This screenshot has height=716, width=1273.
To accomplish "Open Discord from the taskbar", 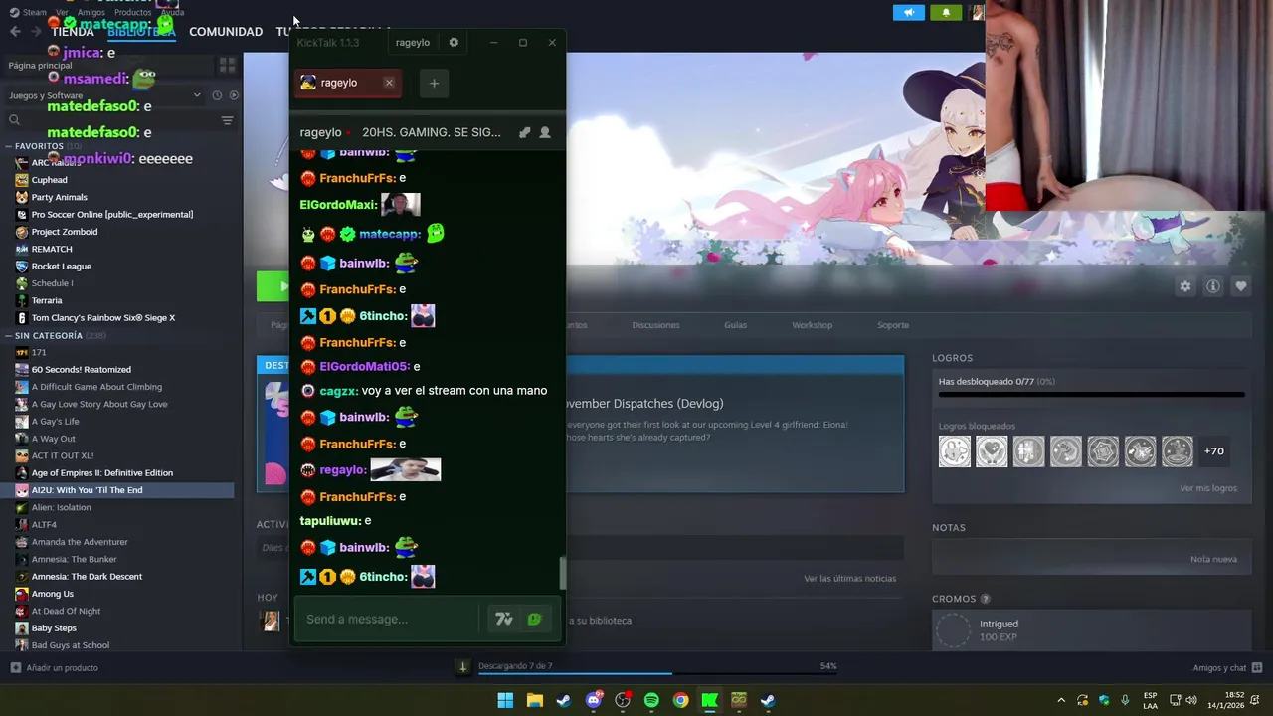I will 594,700.
